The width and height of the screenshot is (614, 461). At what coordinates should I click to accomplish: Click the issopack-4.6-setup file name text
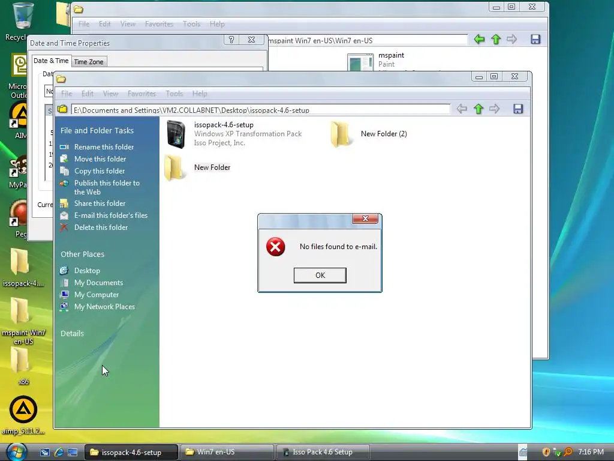pyautogui.click(x=224, y=125)
